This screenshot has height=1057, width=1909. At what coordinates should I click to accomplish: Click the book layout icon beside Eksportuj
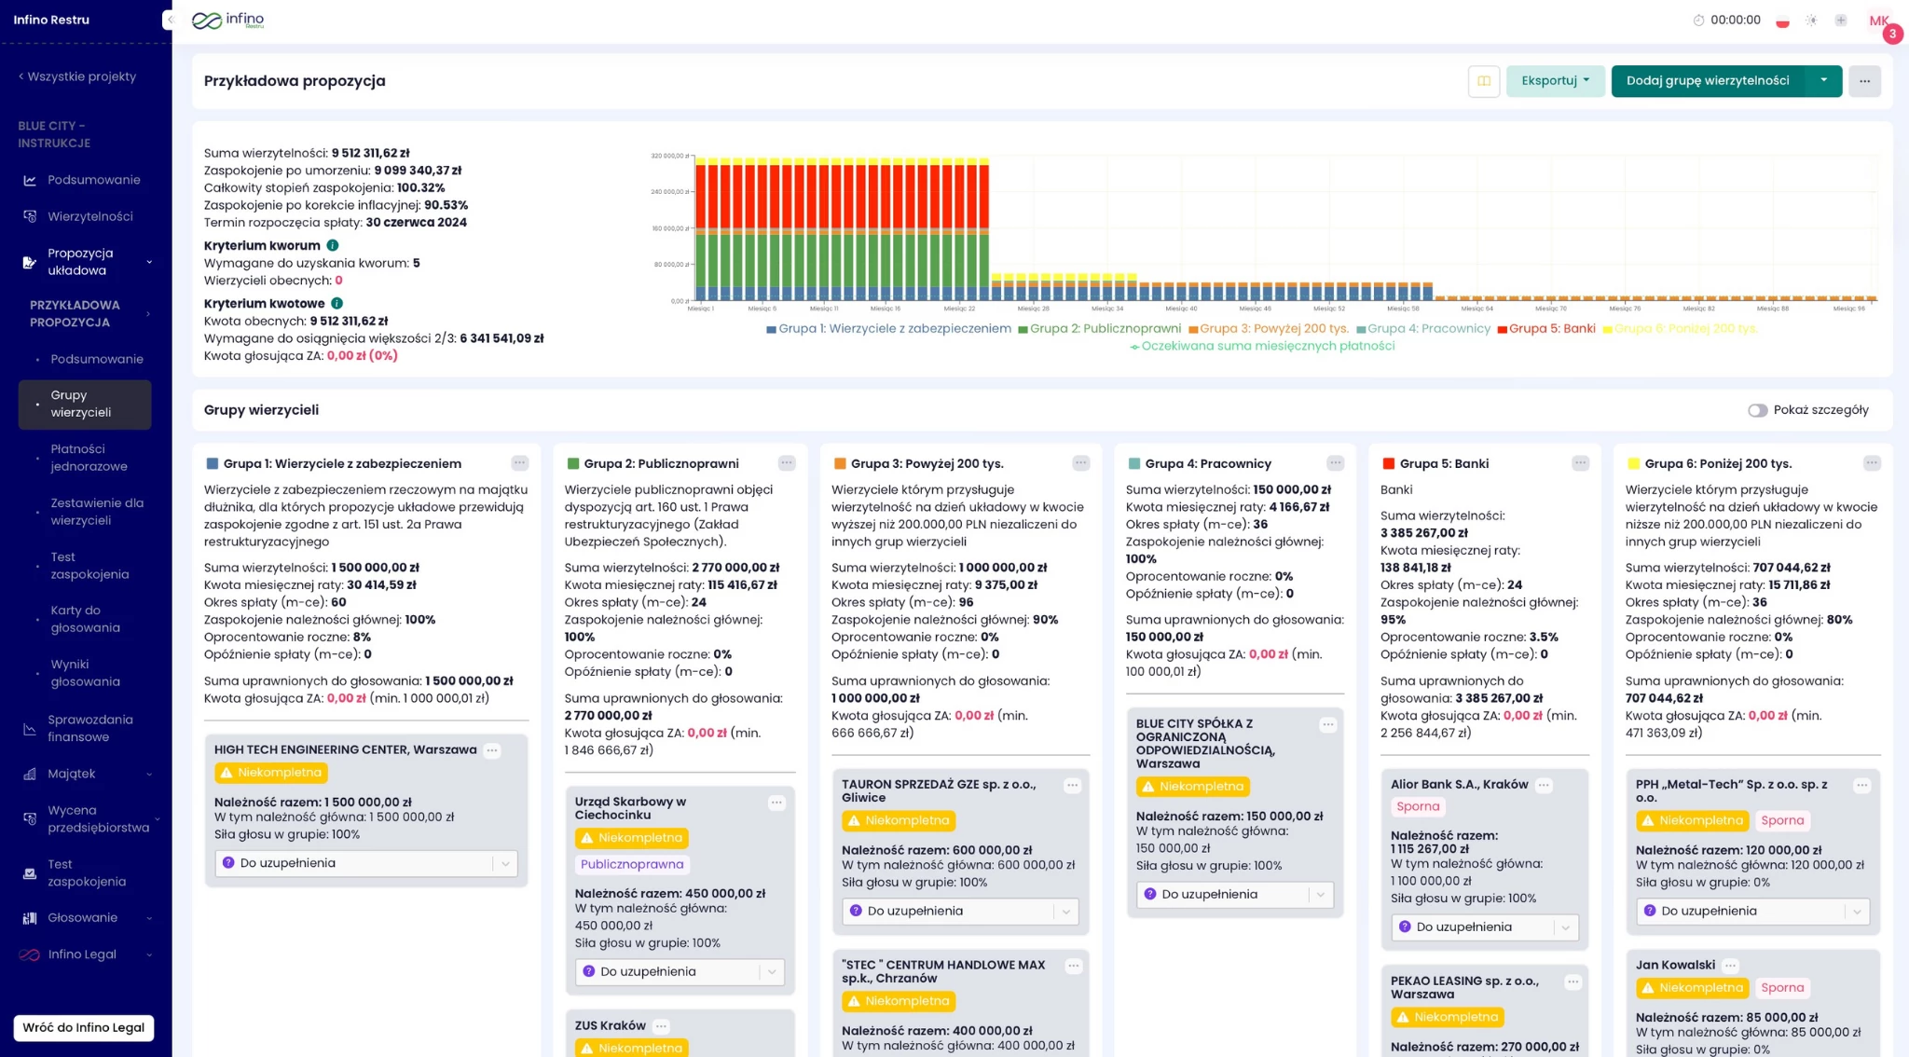pos(1483,81)
